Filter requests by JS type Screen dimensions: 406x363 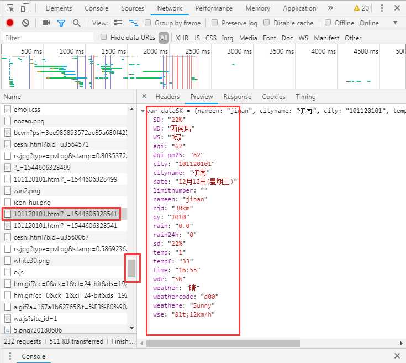[197, 38]
